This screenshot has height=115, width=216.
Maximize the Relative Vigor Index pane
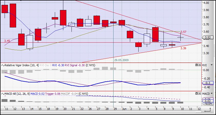(197, 65)
